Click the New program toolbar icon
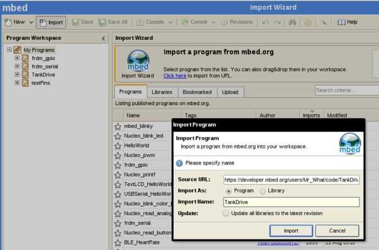Screen dimensions: 379x250 [x=8, y=22]
